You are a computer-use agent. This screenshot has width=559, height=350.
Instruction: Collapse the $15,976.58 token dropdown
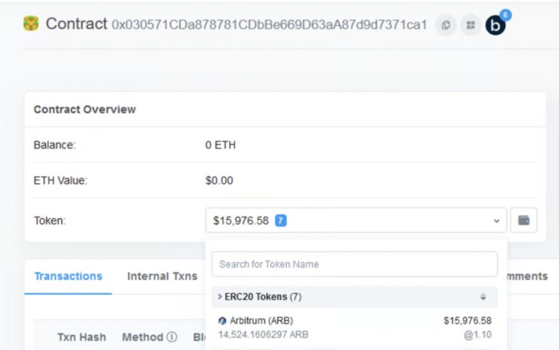[x=496, y=221]
